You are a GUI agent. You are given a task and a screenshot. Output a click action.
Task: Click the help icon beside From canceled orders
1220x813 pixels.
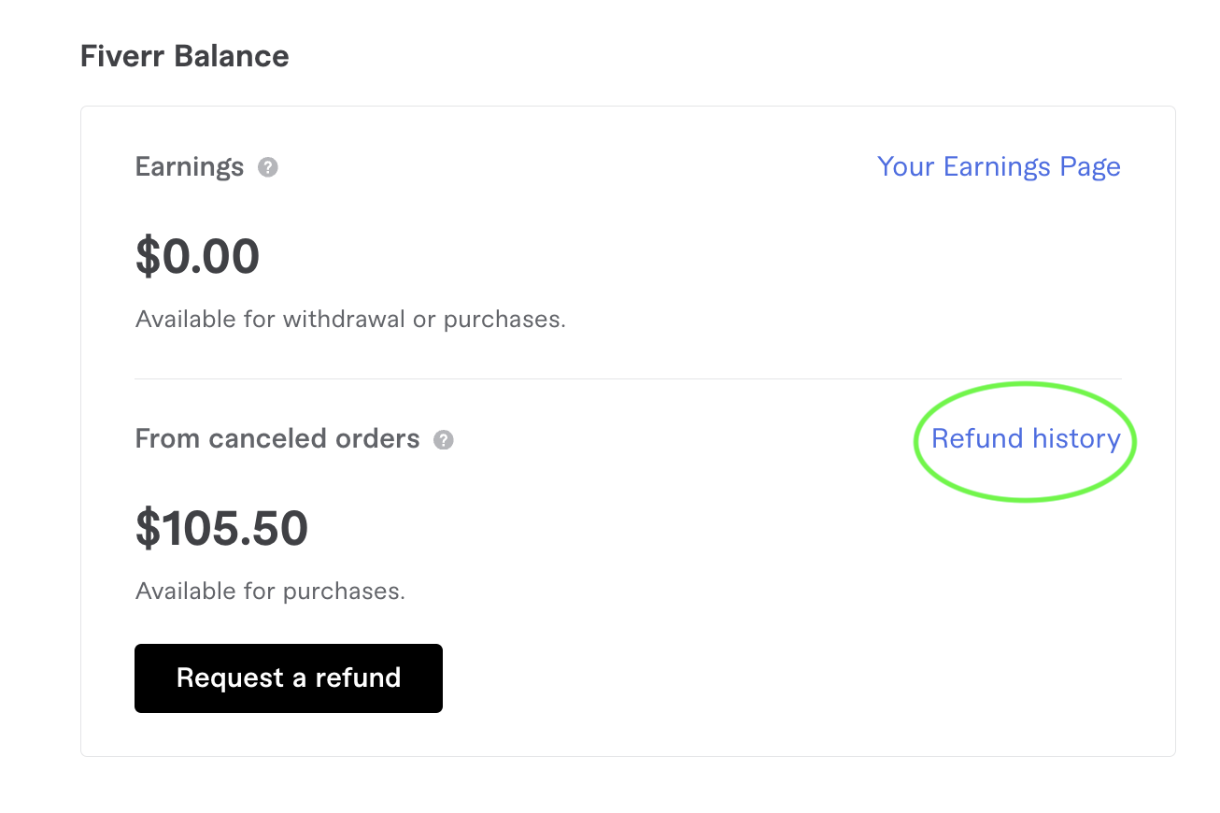(x=444, y=440)
